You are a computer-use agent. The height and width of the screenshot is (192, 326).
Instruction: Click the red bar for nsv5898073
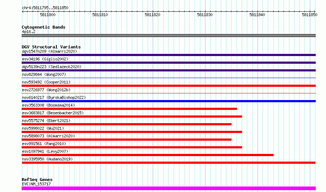coord(127,140)
